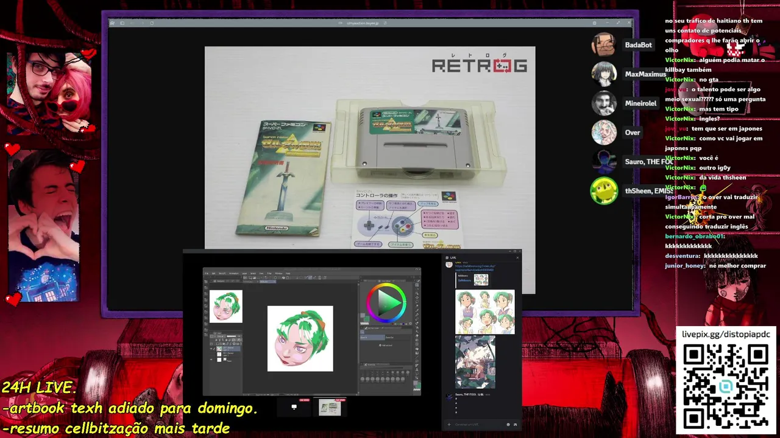Viewport: 780px width, 438px height.
Task: Click the plus attachment icon in Discord
Action: 448,424
